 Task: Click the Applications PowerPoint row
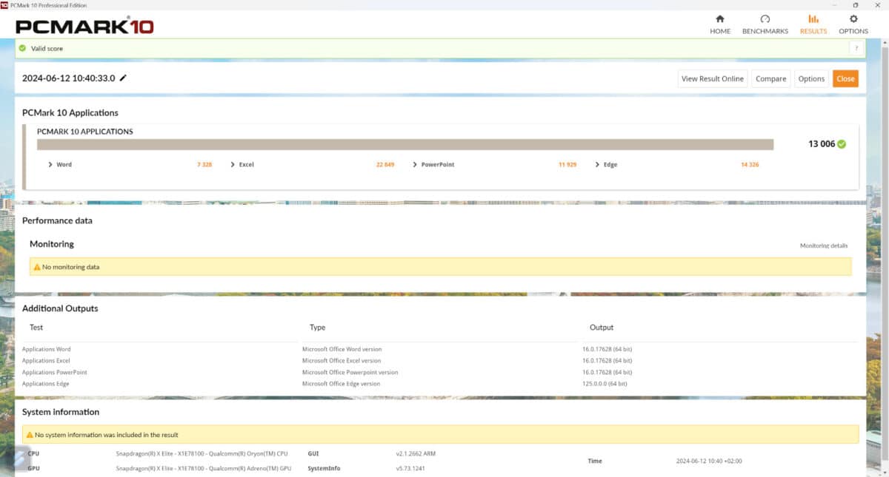tap(440, 372)
